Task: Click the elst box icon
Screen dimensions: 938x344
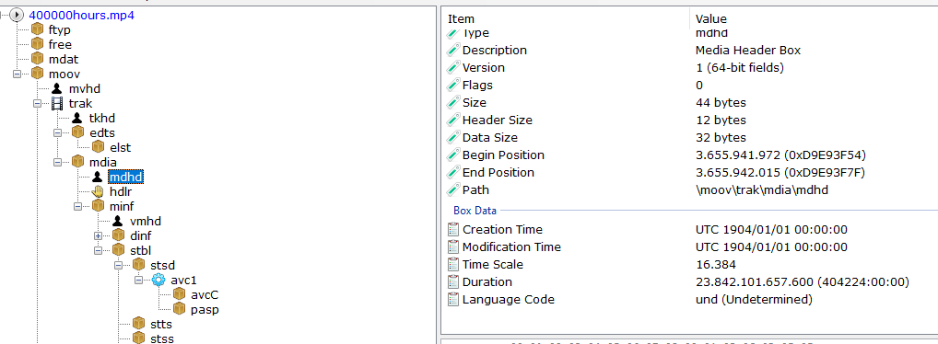Action: coord(98,147)
